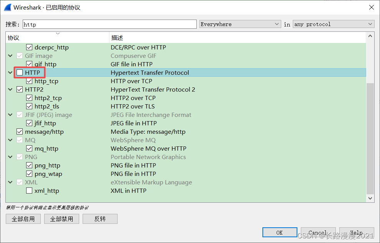
Task: Select the JPEG file in HTTP description
Action: tap(134, 123)
